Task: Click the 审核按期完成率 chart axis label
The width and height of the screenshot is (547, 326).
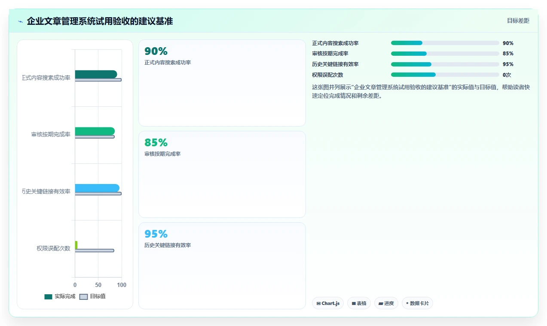Action: (51, 135)
